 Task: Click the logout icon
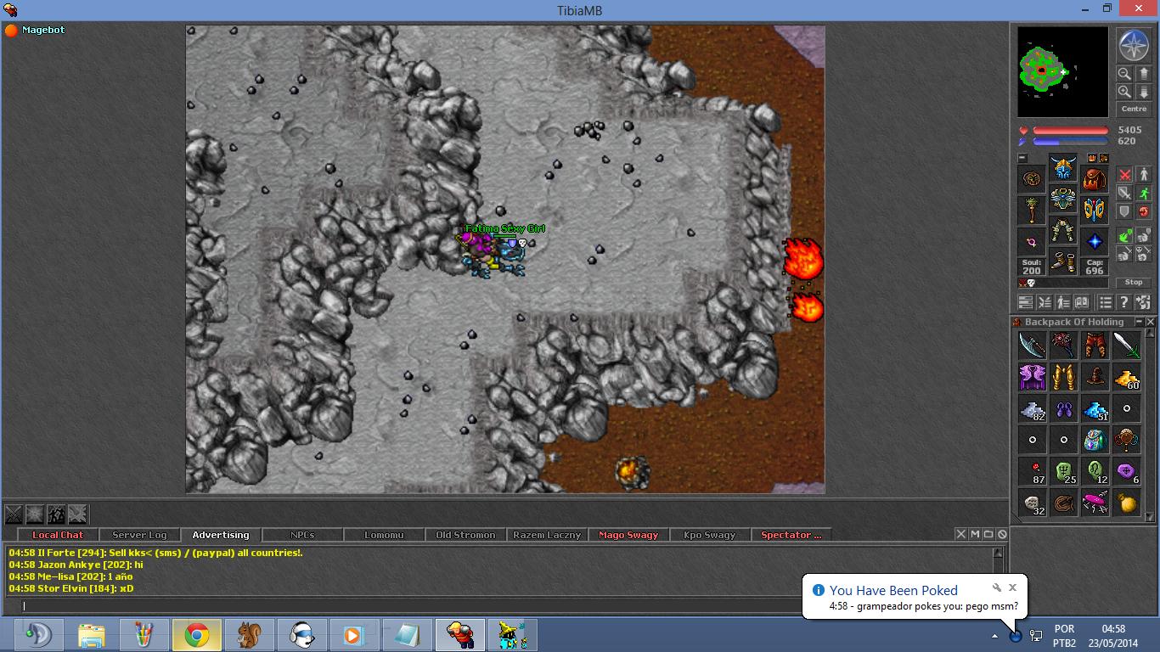click(1143, 302)
